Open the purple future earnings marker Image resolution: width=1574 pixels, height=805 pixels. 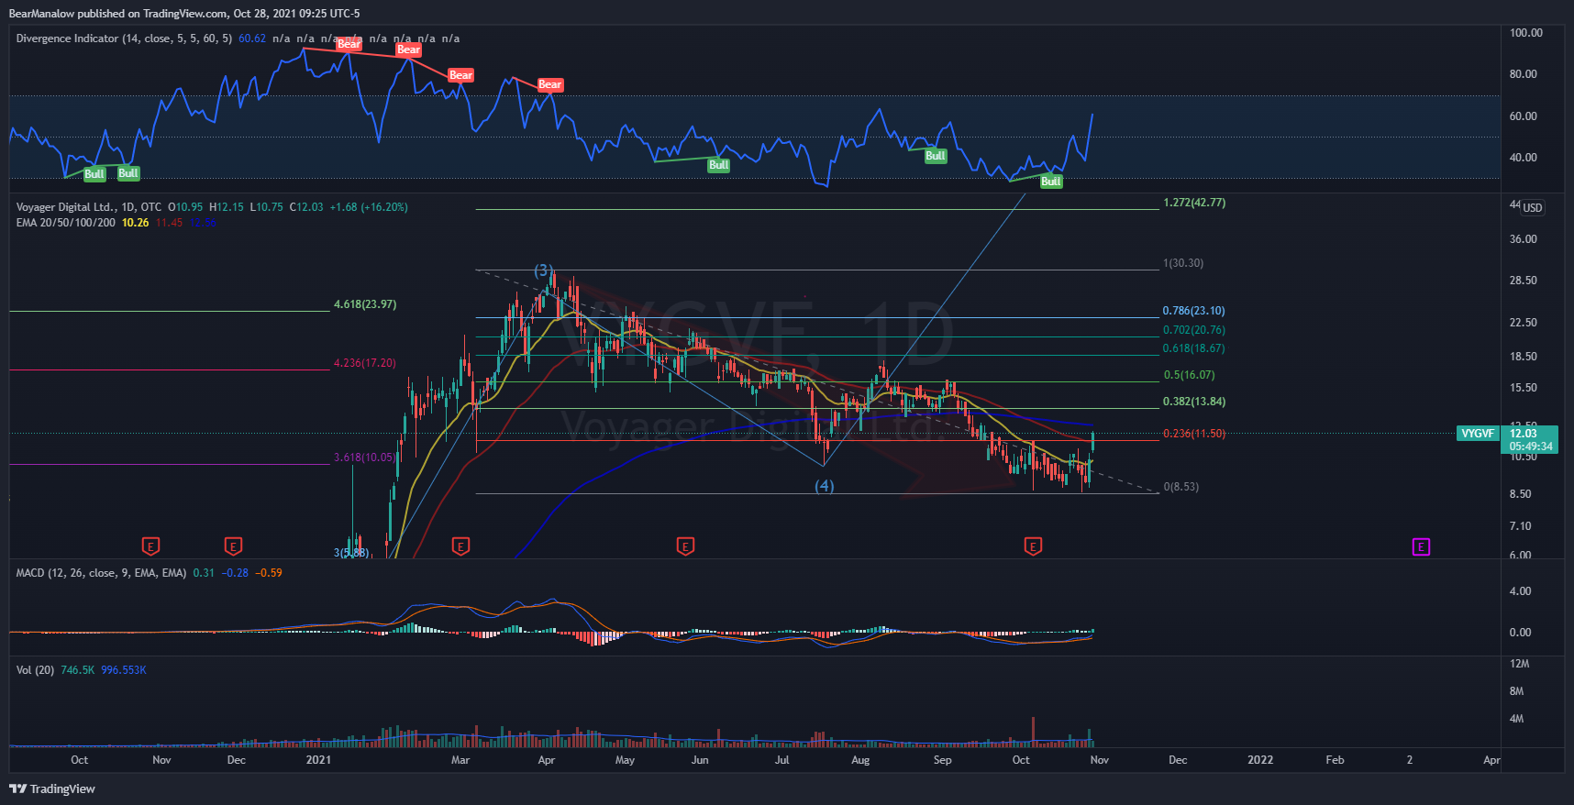[x=1421, y=547]
